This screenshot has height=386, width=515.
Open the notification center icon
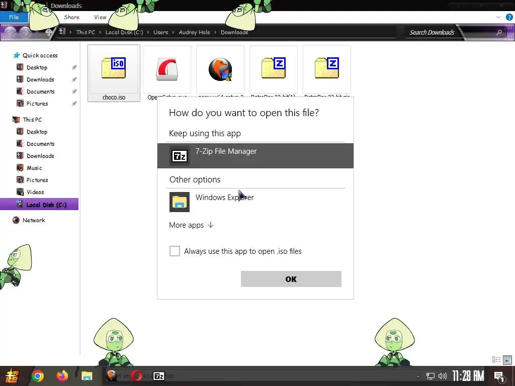tap(499, 377)
